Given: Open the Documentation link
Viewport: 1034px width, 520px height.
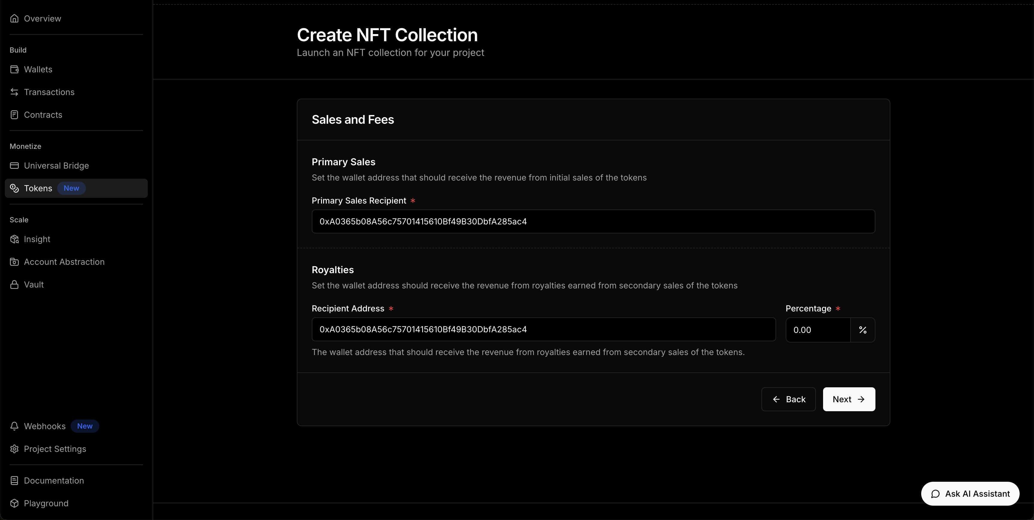Looking at the screenshot, I should tap(54, 481).
